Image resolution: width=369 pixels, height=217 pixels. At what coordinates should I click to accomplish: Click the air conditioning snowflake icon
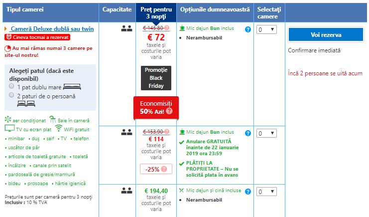(x=7, y=120)
